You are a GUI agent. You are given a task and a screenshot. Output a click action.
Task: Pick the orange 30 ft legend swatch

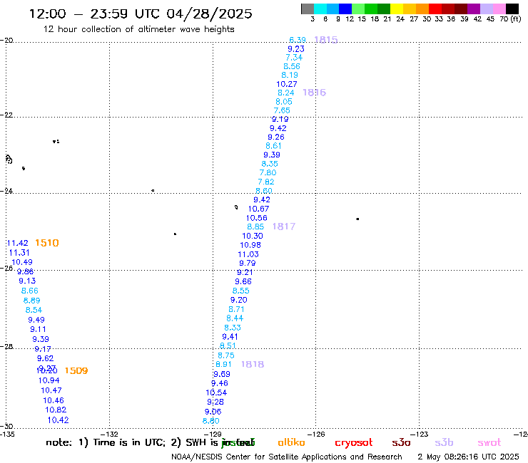tap(422, 9)
